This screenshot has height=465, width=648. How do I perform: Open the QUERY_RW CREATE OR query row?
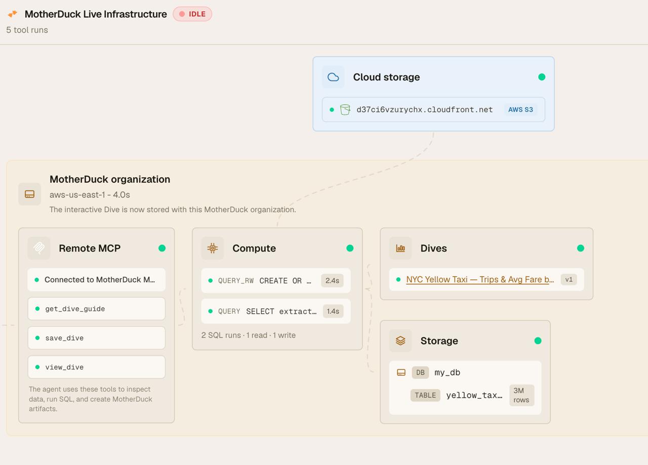point(276,280)
